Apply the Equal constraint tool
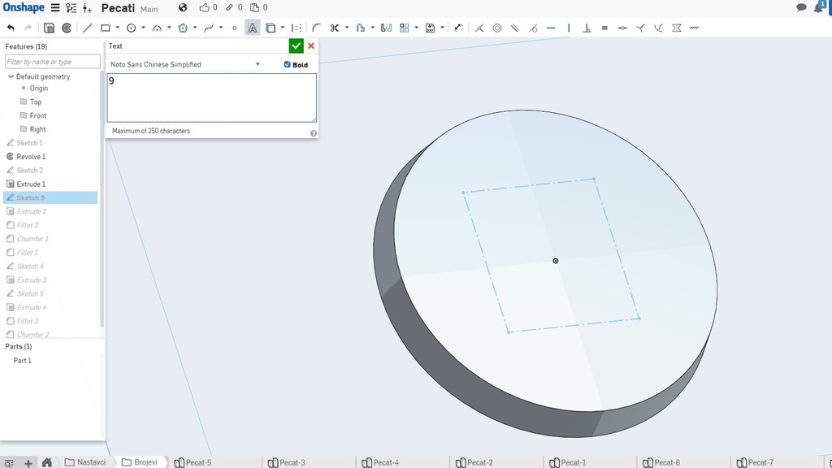 tap(604, 28)
